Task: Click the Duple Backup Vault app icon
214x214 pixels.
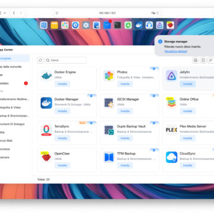Action: (109, 130)
